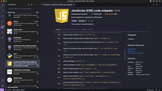Filter extensions with the funnel icon
This screenshot has width=162, height=91.
click(29, 5)
